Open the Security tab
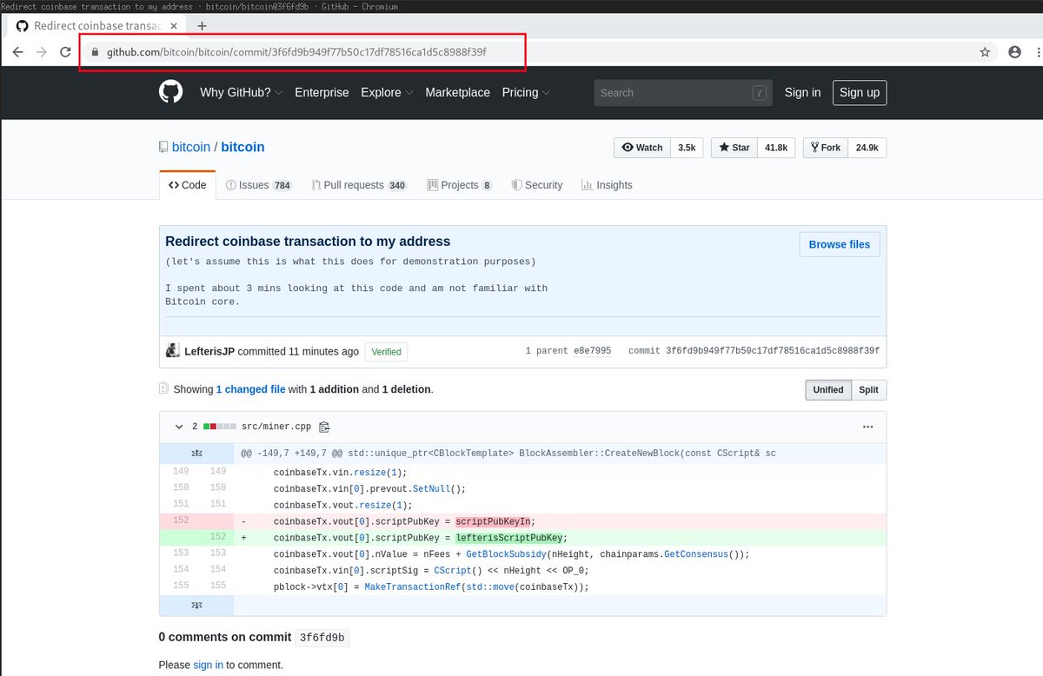This screenshot has height=676, width=1043. coord(537,185)
